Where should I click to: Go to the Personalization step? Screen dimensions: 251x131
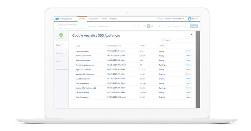[x=62, y=69]
